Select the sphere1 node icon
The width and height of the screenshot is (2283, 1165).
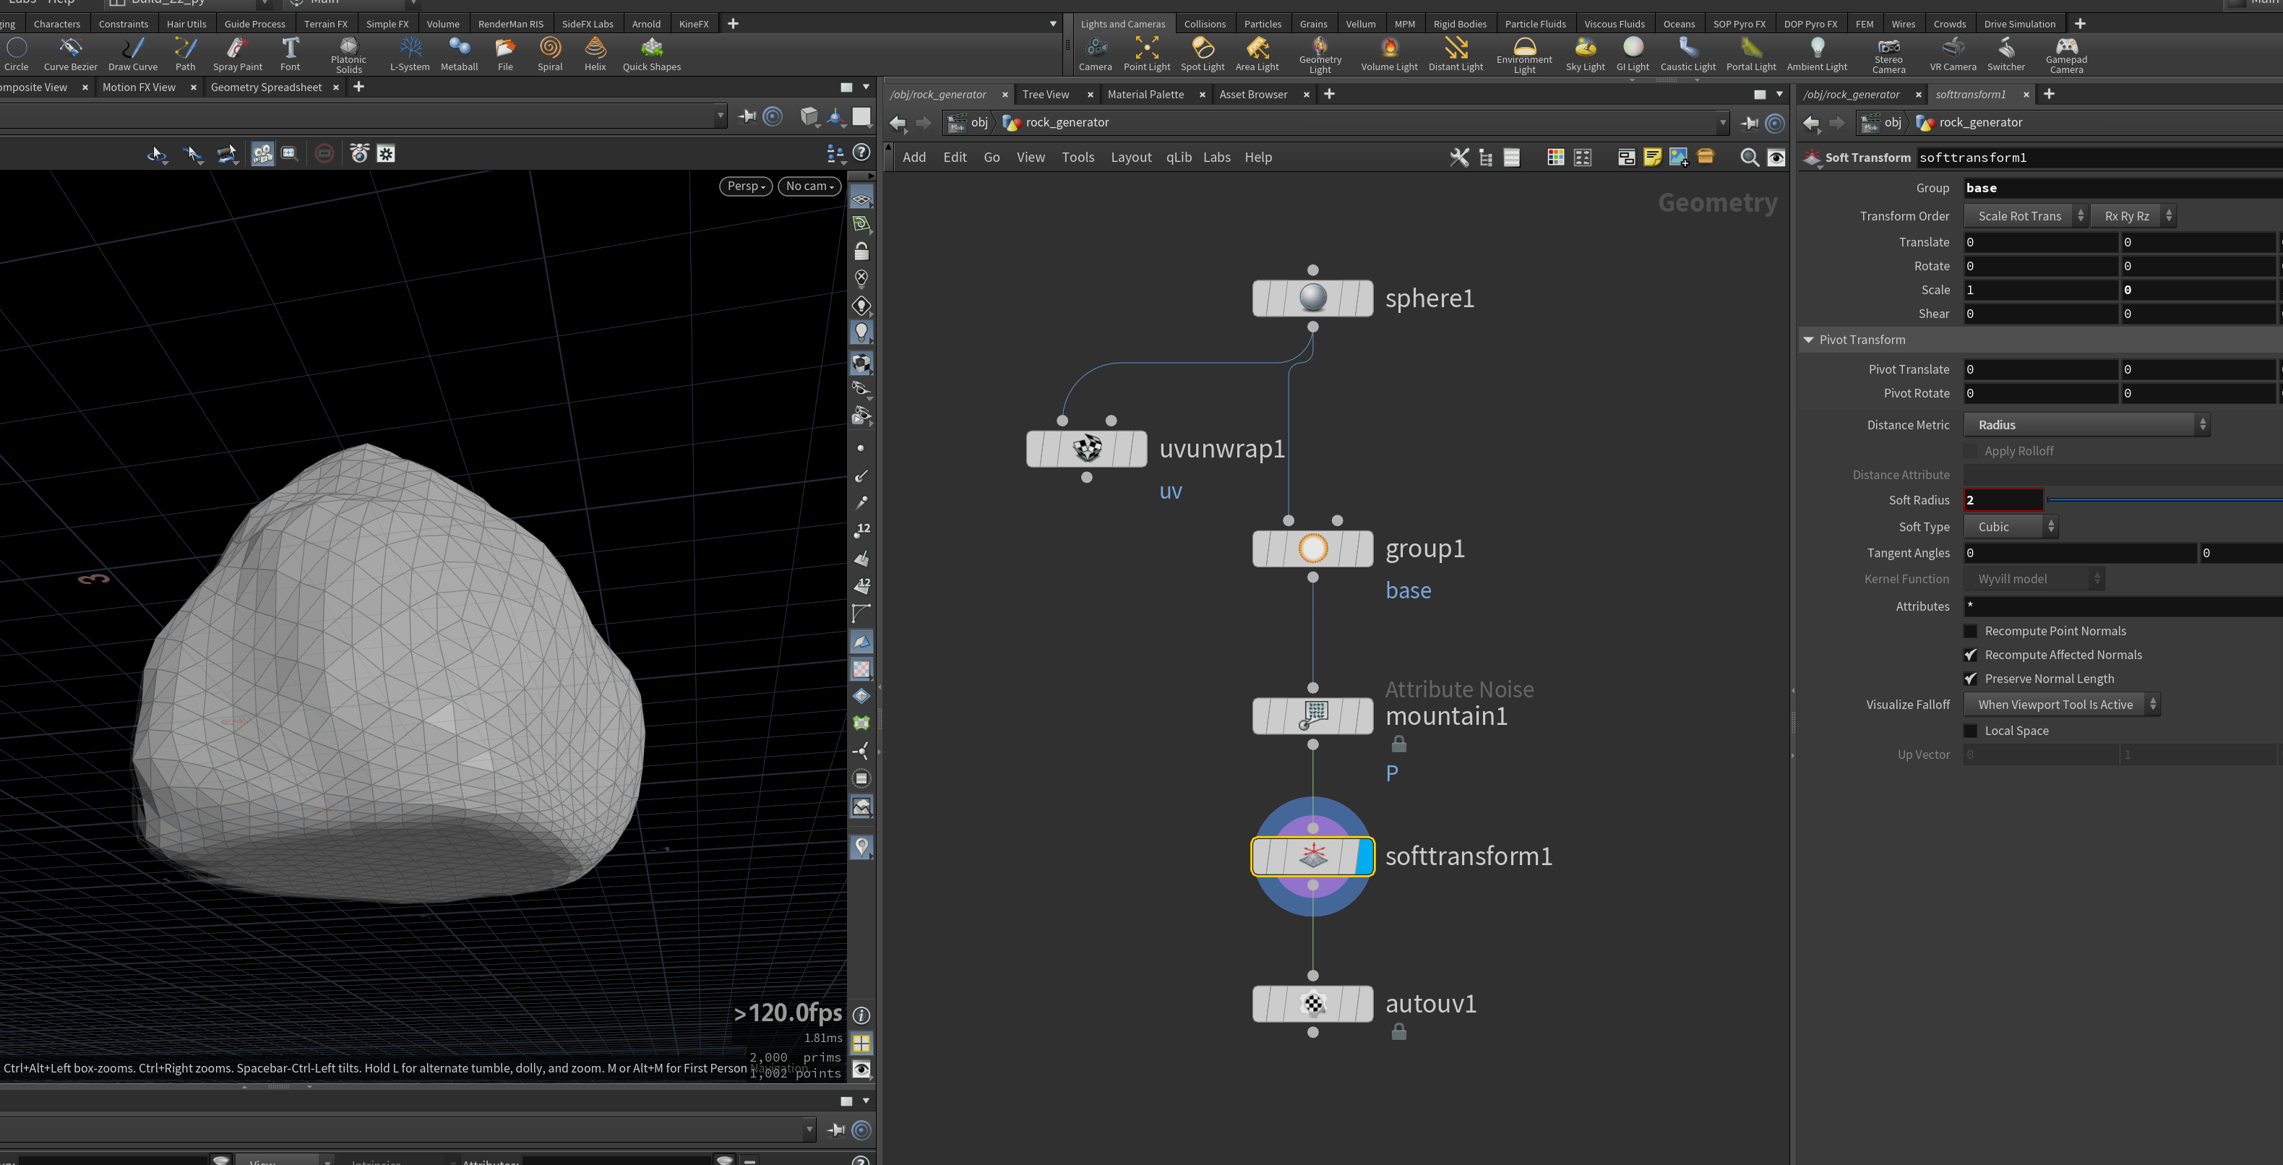click(1312, 298)
